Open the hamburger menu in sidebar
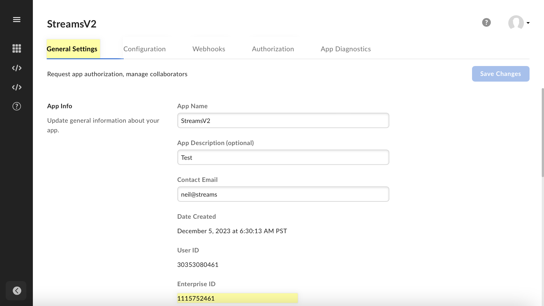The height and width of the screenshot is (306, 544). pyautogui.click(x=17, y=20)
